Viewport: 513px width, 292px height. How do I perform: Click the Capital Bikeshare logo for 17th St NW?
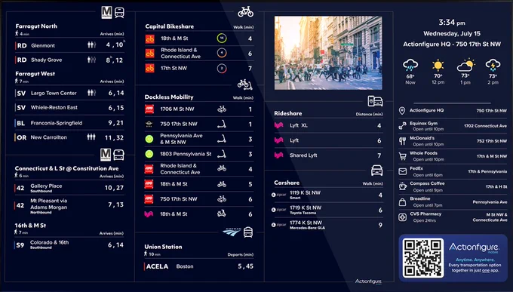click(150, 68)
